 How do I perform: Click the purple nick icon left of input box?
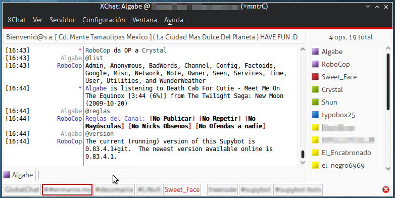(7, 175)
